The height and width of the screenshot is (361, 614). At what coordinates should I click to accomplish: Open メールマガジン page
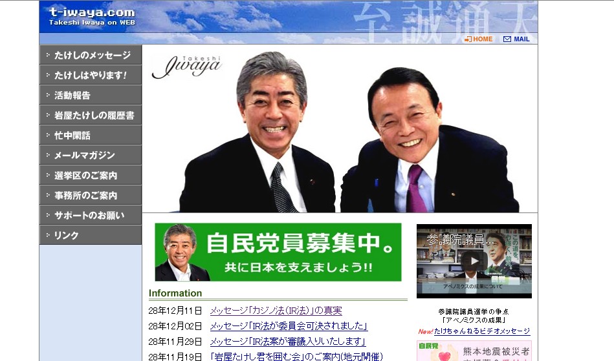click(x=91, y=155)
